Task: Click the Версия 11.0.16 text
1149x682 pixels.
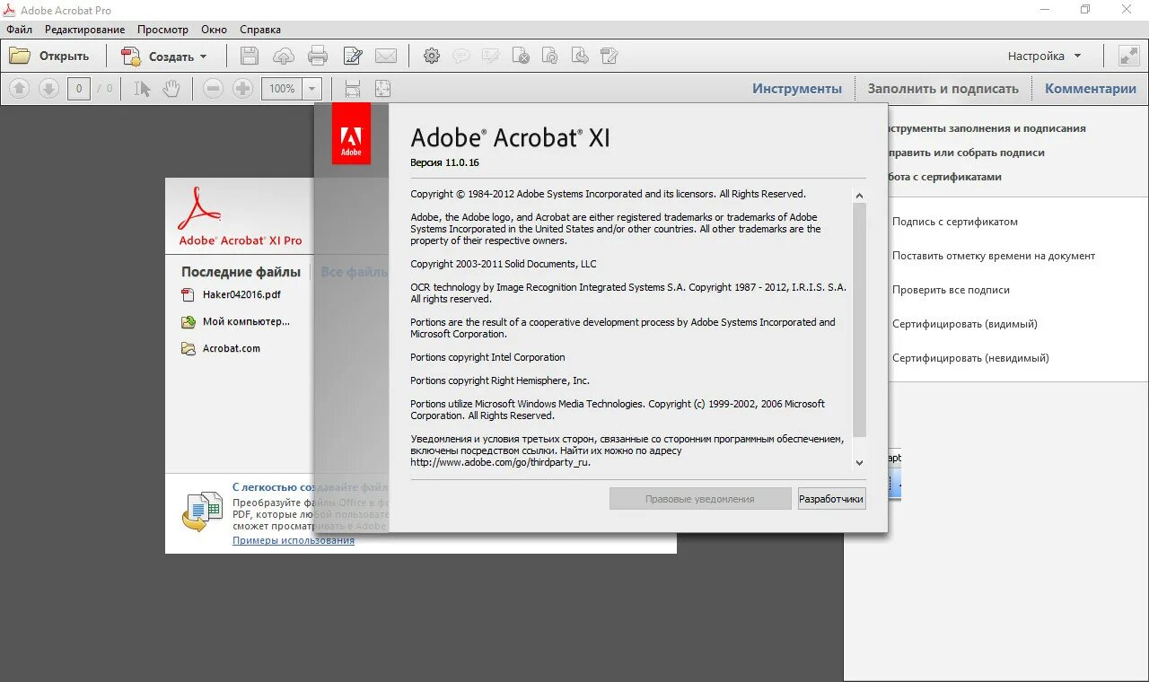Action: coord(444,162)
